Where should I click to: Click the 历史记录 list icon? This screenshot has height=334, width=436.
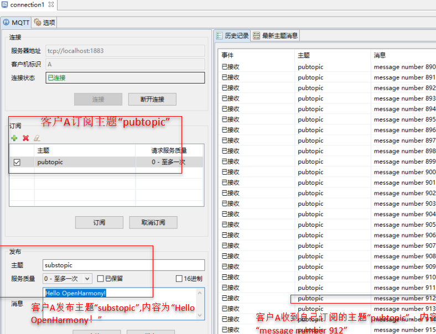220,35
